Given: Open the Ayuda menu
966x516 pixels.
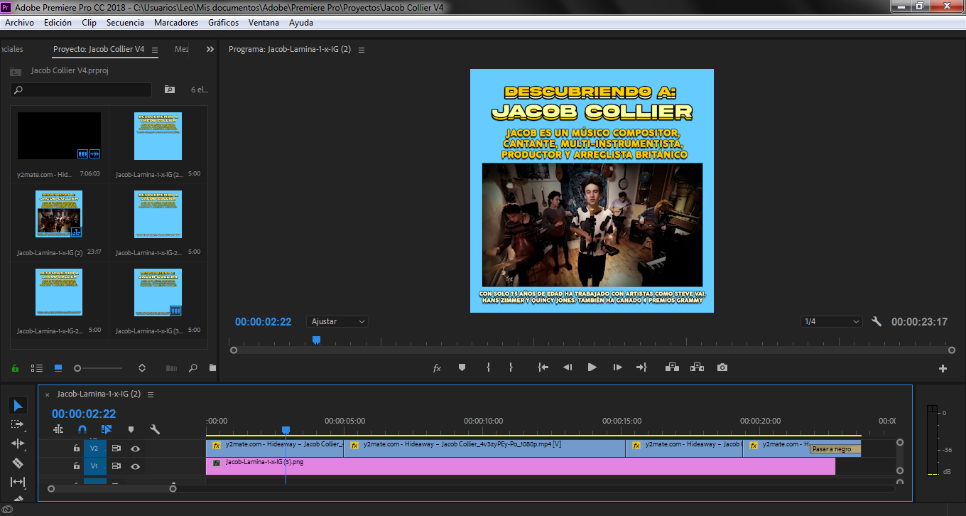Looking at the screenshot, I should pos(301,23).
